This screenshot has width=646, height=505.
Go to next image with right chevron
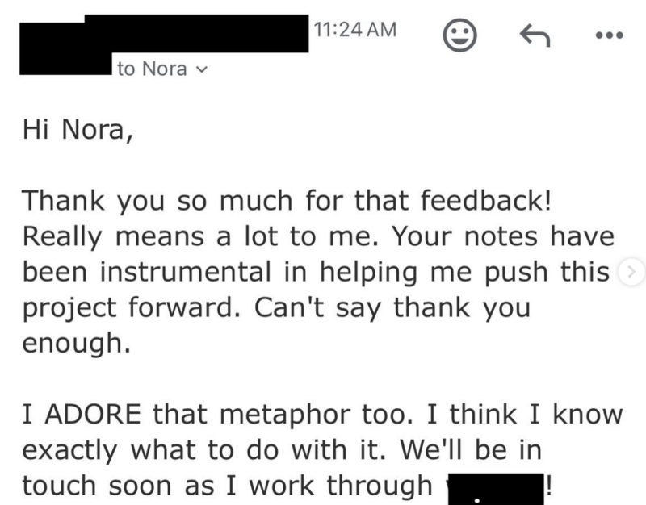click(x=631, y=272)
